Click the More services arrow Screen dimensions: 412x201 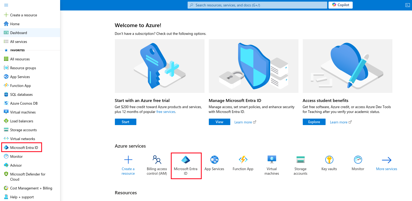[x=387, y=160]
